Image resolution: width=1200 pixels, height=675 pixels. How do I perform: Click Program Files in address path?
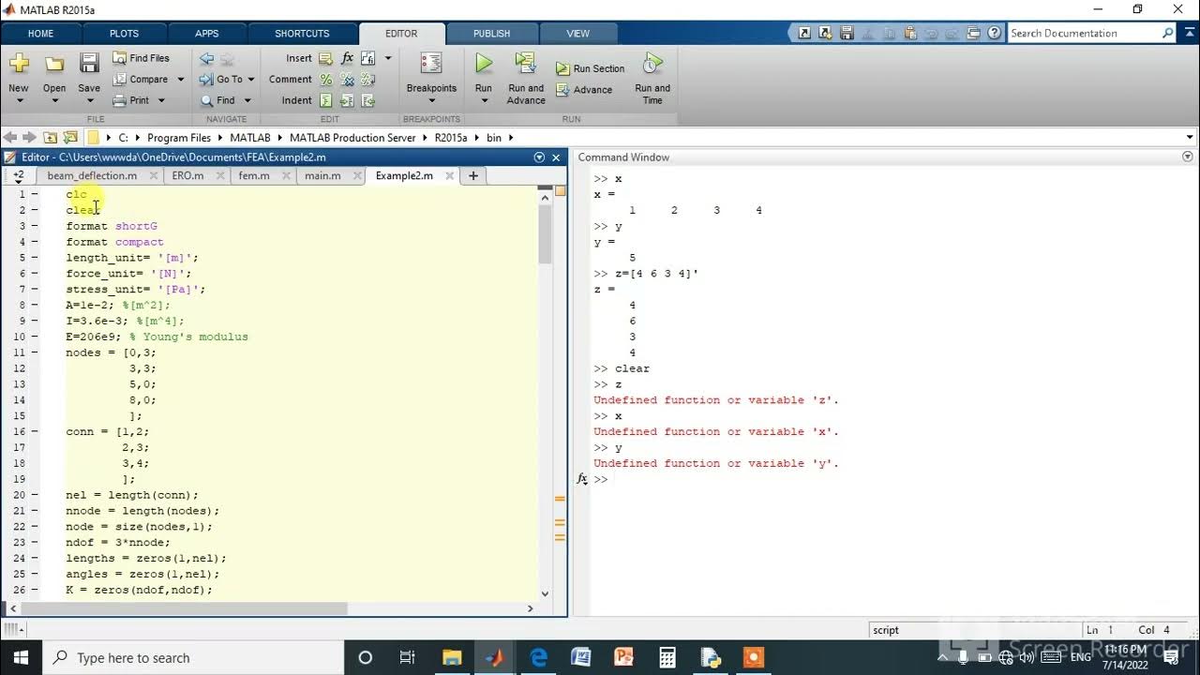(179, 138)
